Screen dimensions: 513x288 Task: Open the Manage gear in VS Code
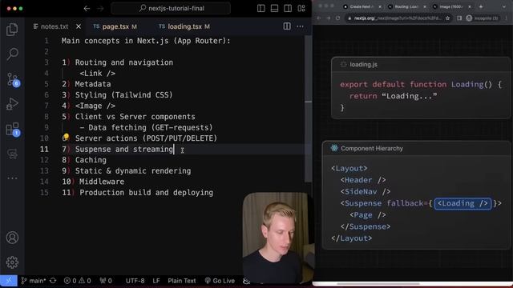(12, 262)
